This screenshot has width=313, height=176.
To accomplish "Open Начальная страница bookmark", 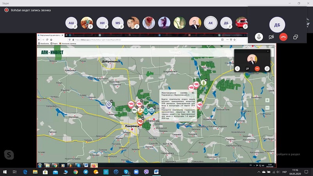I will [x=68, y=43].
